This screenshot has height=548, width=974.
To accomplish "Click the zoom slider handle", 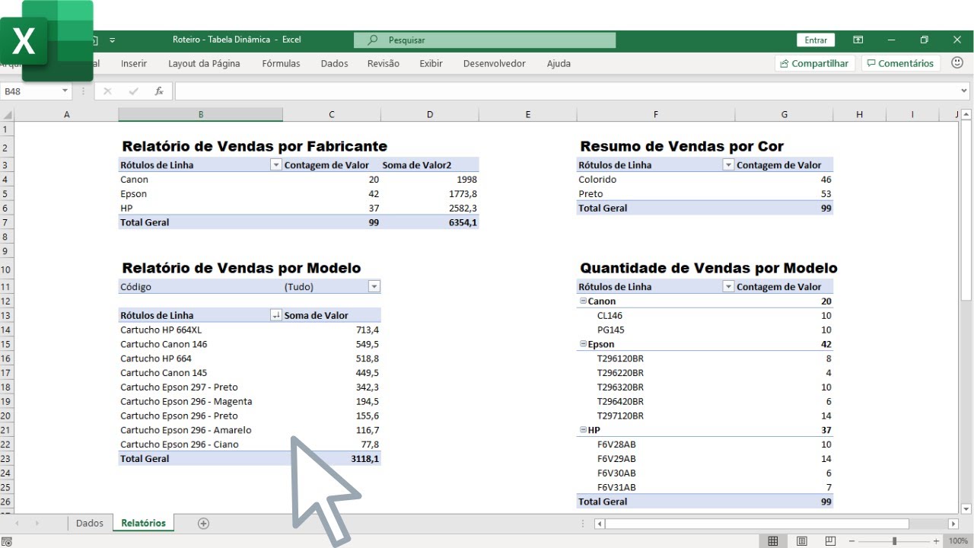I will 894,541.
